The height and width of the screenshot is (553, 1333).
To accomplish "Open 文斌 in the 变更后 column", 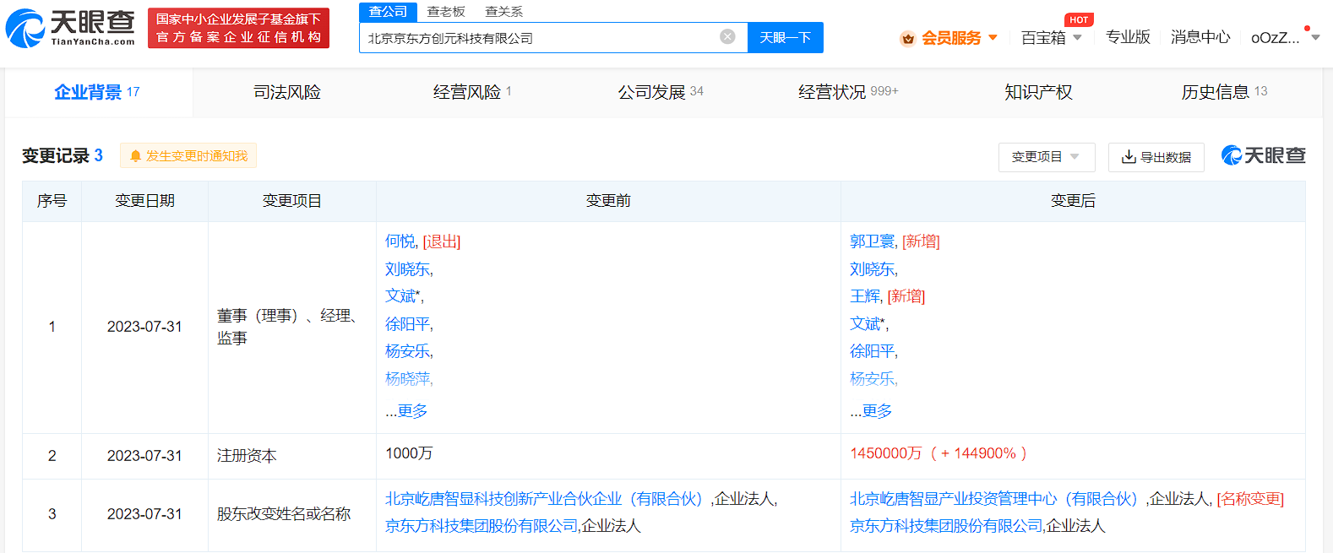I will click(865, 324).
